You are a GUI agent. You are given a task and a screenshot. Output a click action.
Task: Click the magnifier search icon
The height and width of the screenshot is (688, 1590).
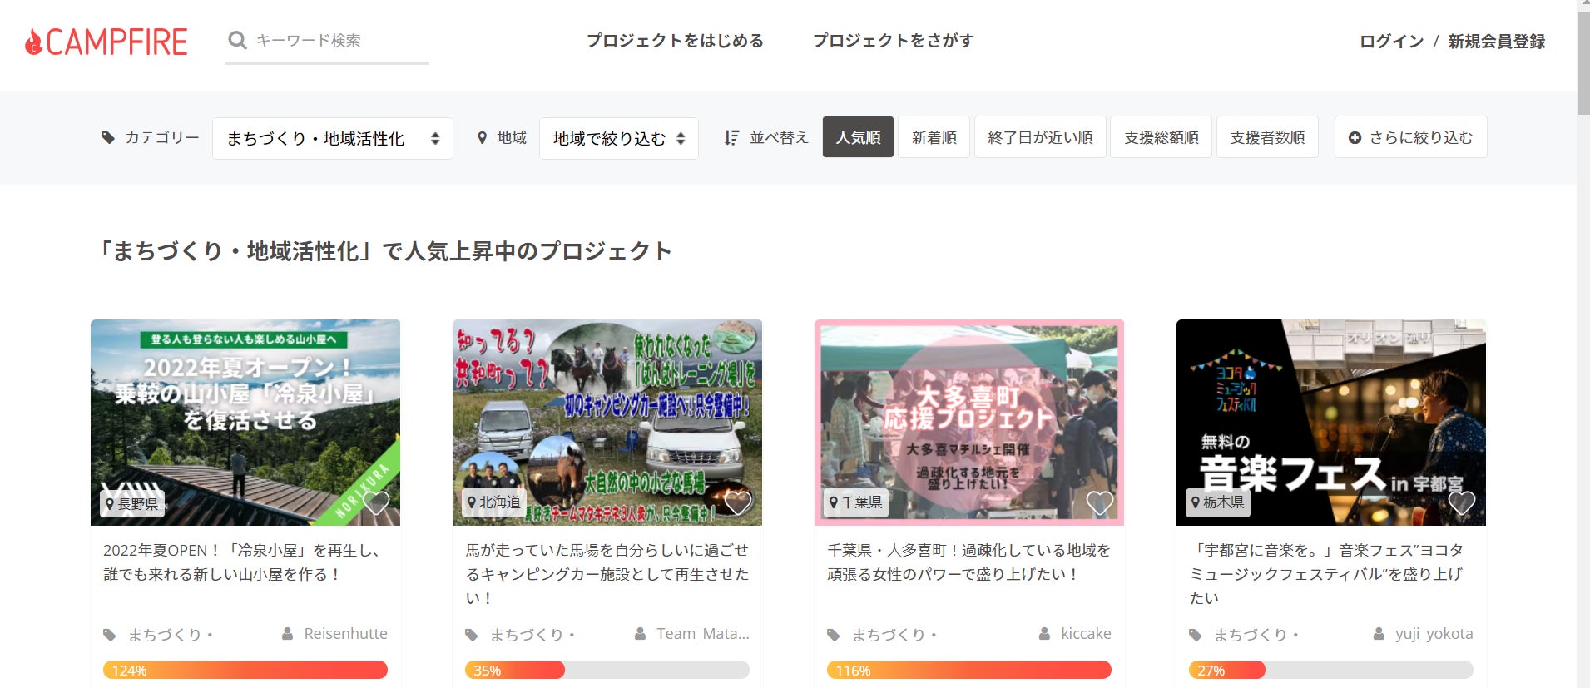click(238, 41)
